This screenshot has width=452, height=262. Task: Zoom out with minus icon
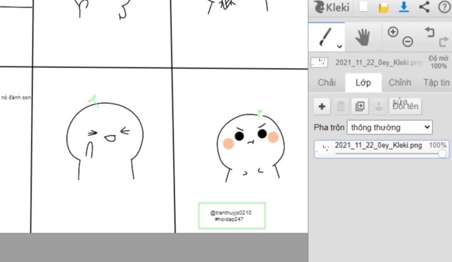coord(407,42)
